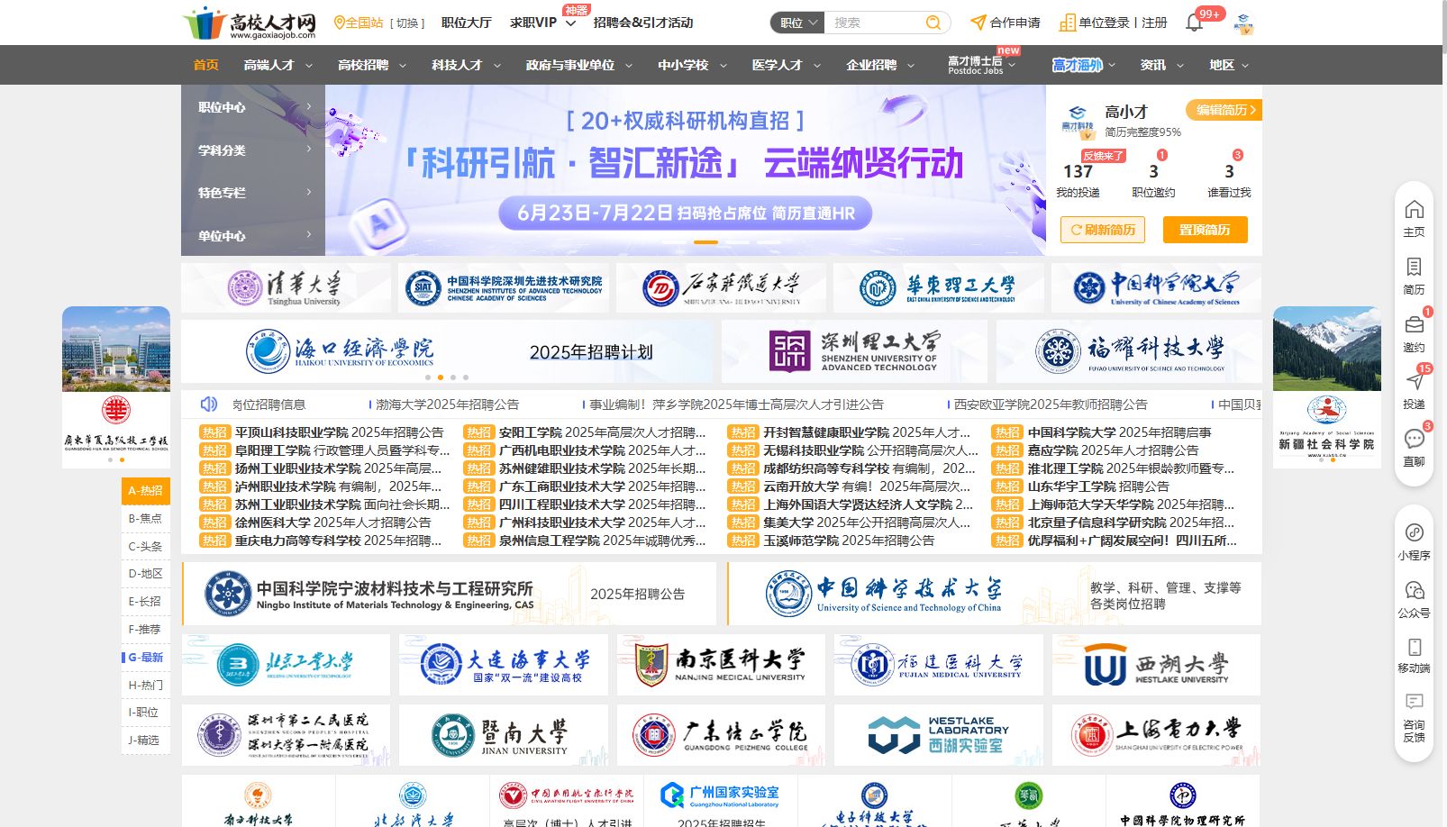Screen dimensions: 1447x827
Task: Open 西湖大学 Westlake University logo
Action: click(x=1156, y=665)
